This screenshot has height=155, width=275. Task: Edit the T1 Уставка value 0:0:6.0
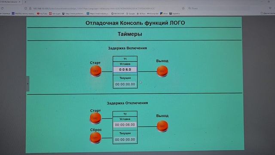tap(125, 70)
